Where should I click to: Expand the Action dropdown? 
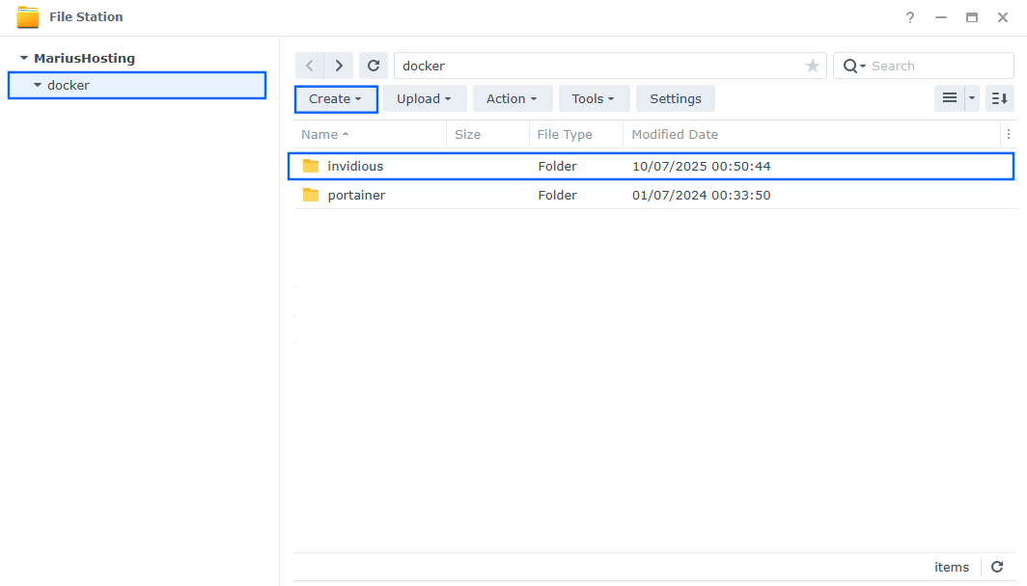tap(512, 98)
